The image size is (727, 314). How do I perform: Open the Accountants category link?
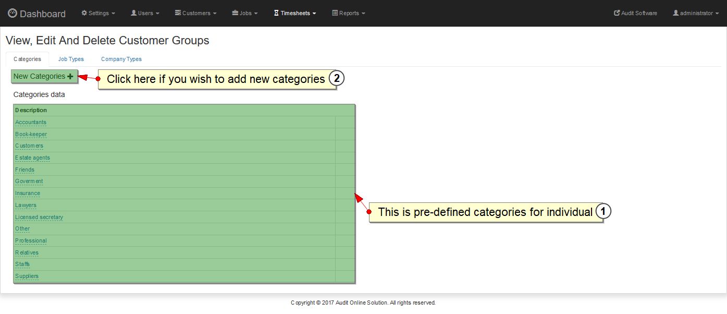(x=31, y=122)
